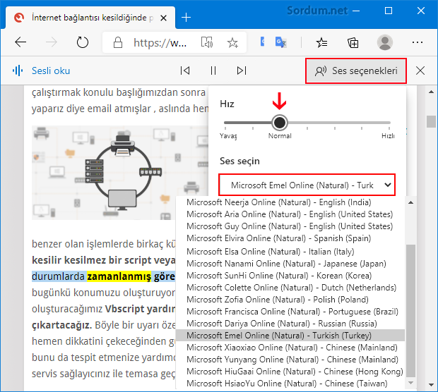Pick Microsoft Emel Turkish (Turkey) voice

[x=290, y=336]
